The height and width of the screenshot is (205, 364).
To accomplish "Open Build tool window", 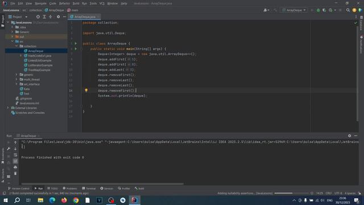I will [139, 188].
